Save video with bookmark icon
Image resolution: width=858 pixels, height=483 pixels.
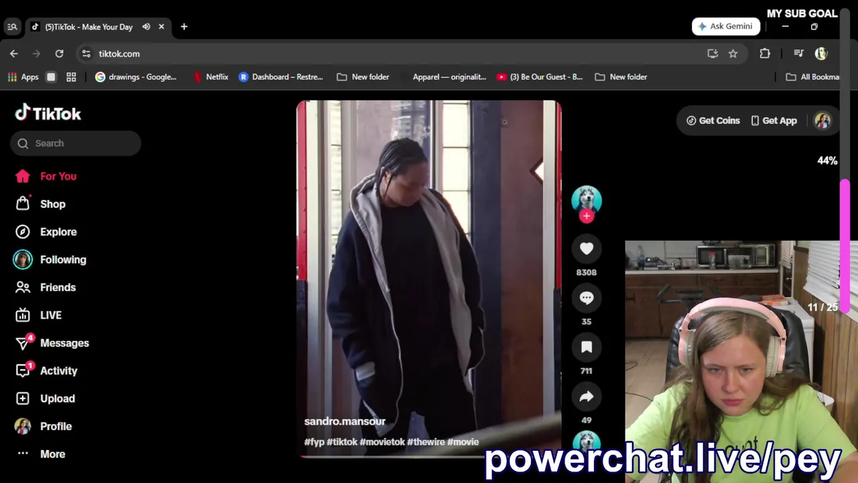587,347
